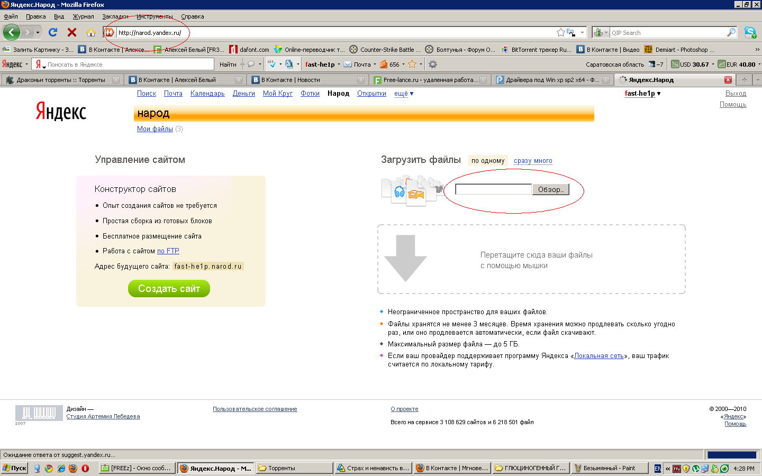Image resolution: width=762 pixels, height=476 pixels.
Task: Open the USD 30.67 exchange rate
Action: 690,64
